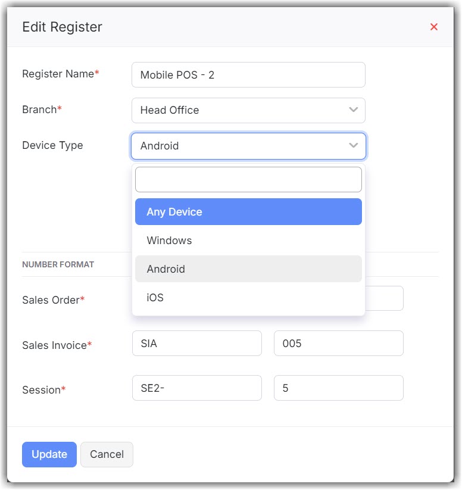Expand the Branch dropdown showing Head Office

pyautogui.click(x=248, y=110)
